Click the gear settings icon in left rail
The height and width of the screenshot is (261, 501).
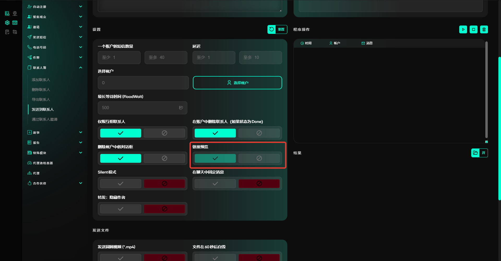tap(7, 23)
